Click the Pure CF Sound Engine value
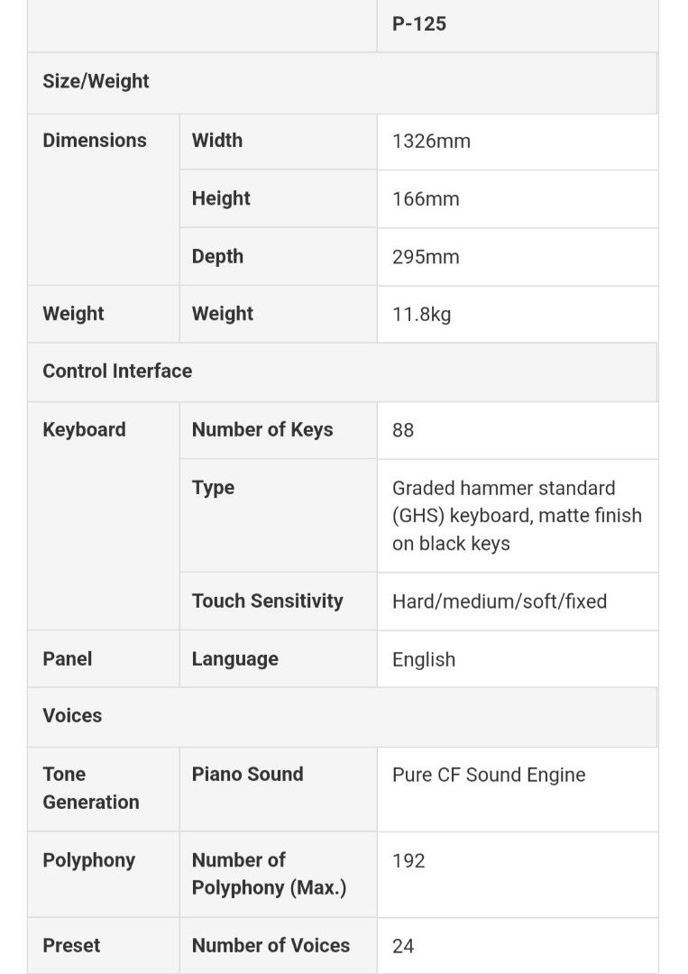The height and width of the screenshot is (974, 688). 489,775
